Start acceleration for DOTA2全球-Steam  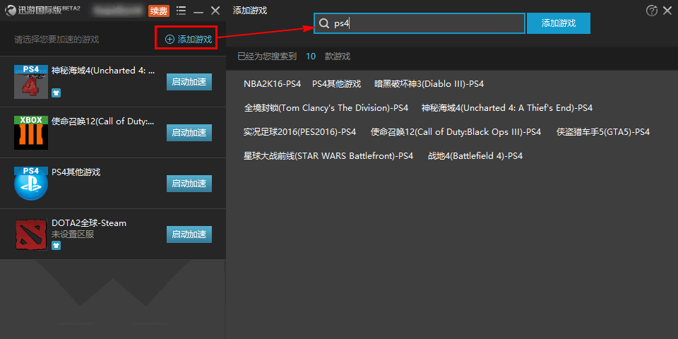click(x=189, y=234)
